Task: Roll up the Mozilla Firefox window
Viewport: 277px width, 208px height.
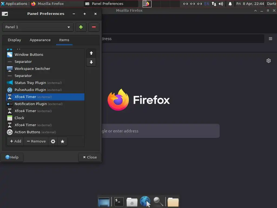Action: [x=255, y=11]
